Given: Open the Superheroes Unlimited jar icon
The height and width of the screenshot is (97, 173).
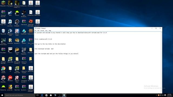Looking at the screenshot, I should coord(31,88).
